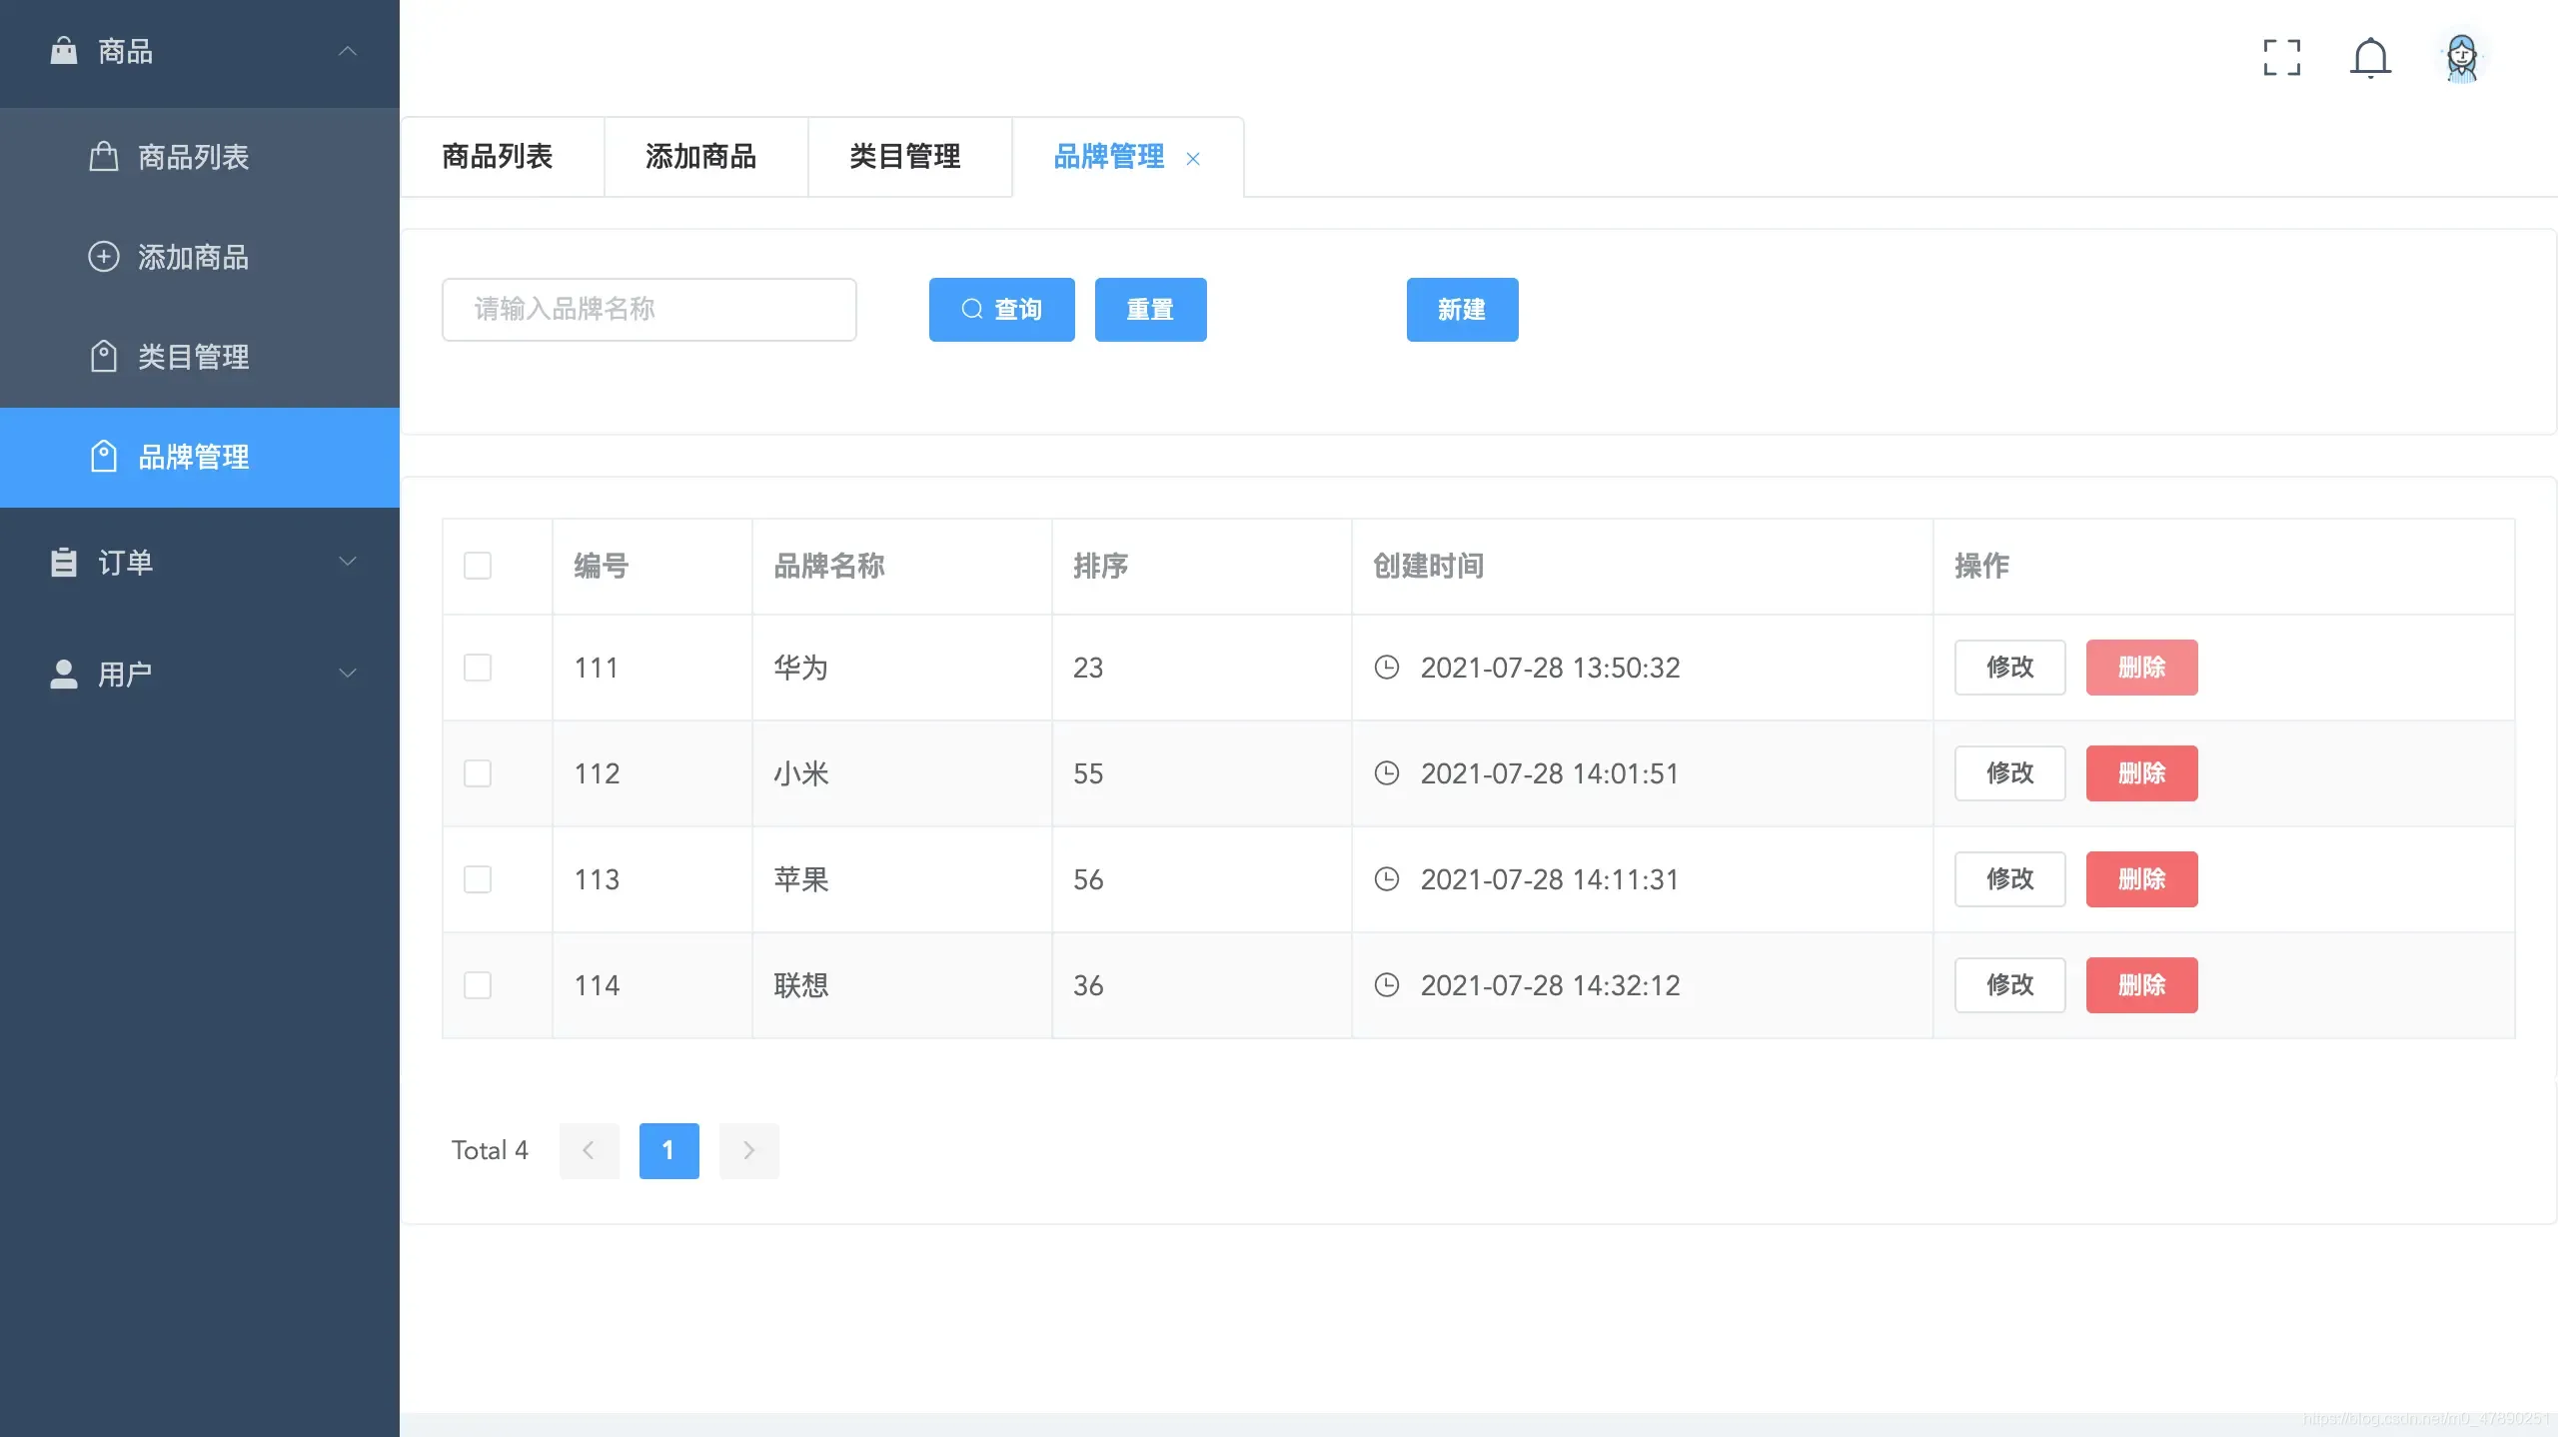Viewport: 2558px width, 1437px height.
Task: Click the 品牌管理 tag icon in sidebar
Action: [104, 457]
